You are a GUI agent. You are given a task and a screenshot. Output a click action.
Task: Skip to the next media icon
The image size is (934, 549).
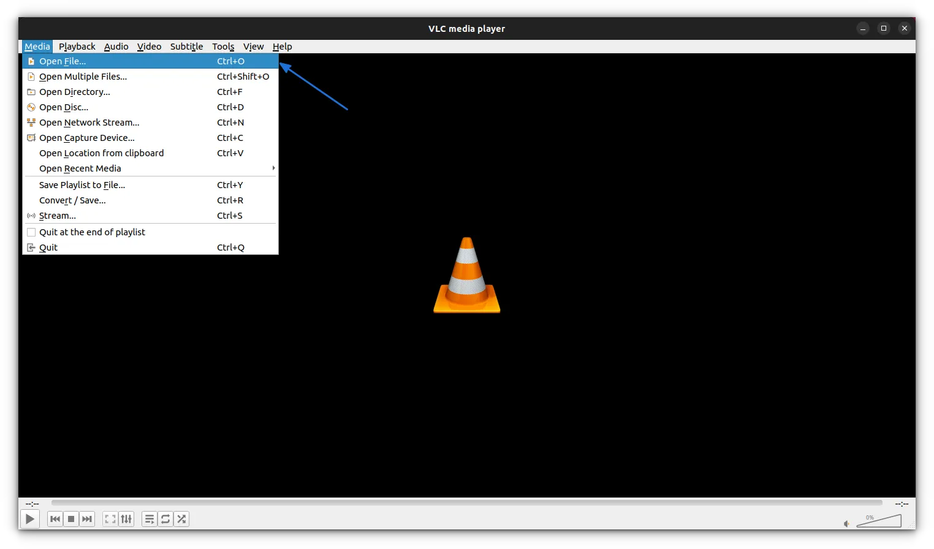(86, 519)
